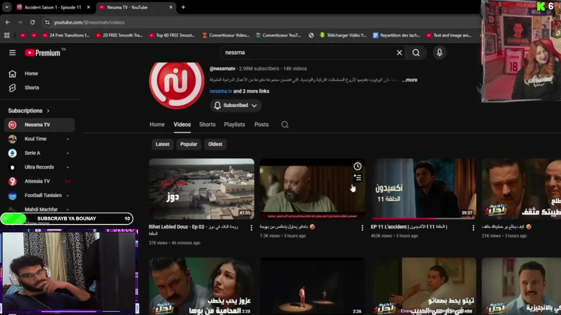Viewport: 561px width, 315px height.
Task: Open the YouTube hamburger guide menu
Action: (12, 52)
